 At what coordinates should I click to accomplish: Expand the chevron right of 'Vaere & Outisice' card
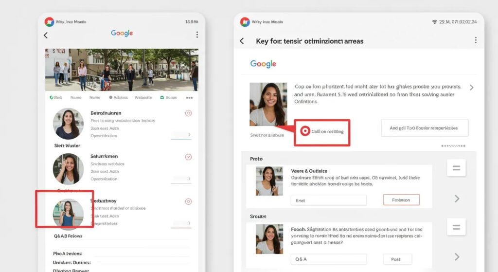[457, 199]
